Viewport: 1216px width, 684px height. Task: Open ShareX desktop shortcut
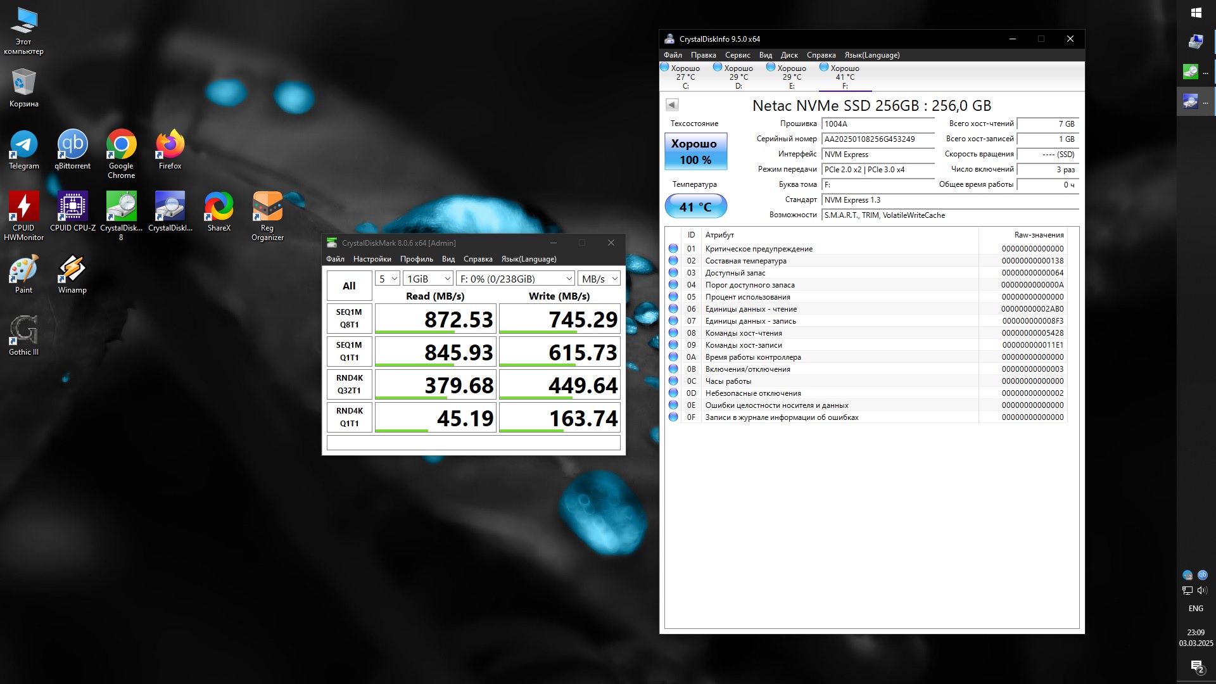(x=218, y=212)
